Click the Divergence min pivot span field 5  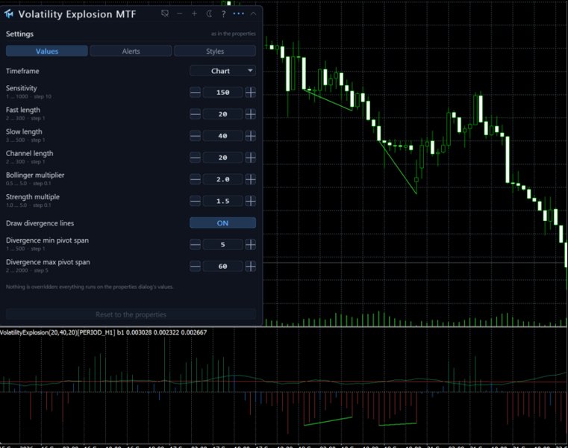pyautogui.click(x=222, y=245)
